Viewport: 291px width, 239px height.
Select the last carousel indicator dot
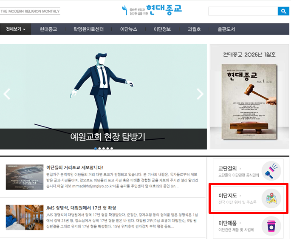112,149
